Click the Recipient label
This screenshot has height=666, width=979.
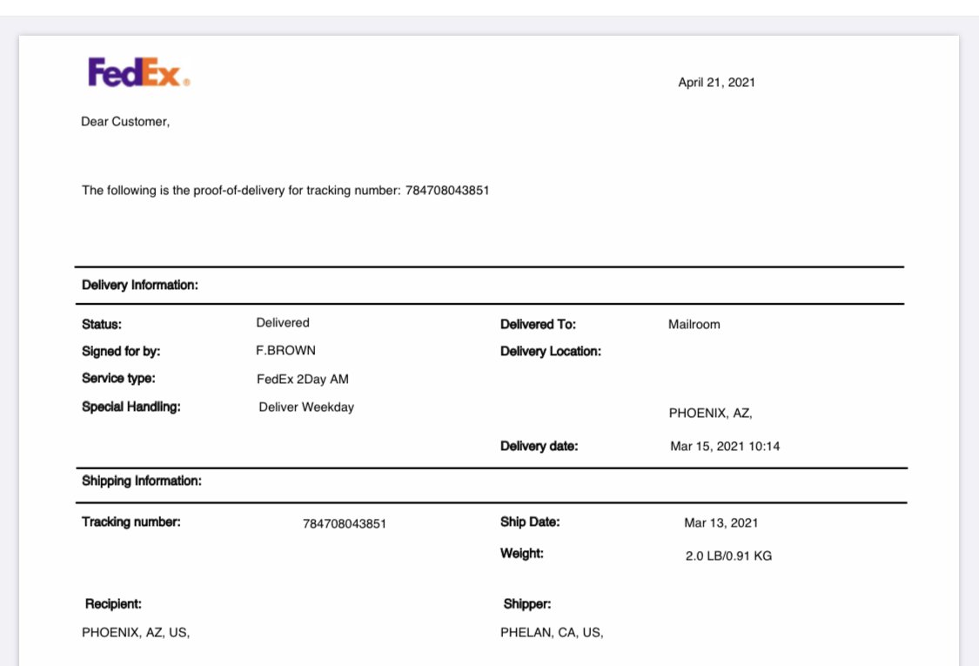click(114, 603)
